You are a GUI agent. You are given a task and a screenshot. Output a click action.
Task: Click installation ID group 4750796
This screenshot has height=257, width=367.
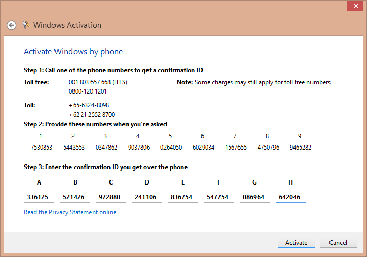268,148
